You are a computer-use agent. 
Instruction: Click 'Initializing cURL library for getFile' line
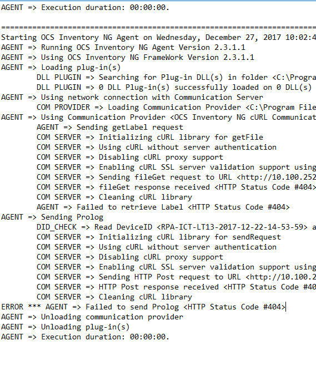pos(150,138)
